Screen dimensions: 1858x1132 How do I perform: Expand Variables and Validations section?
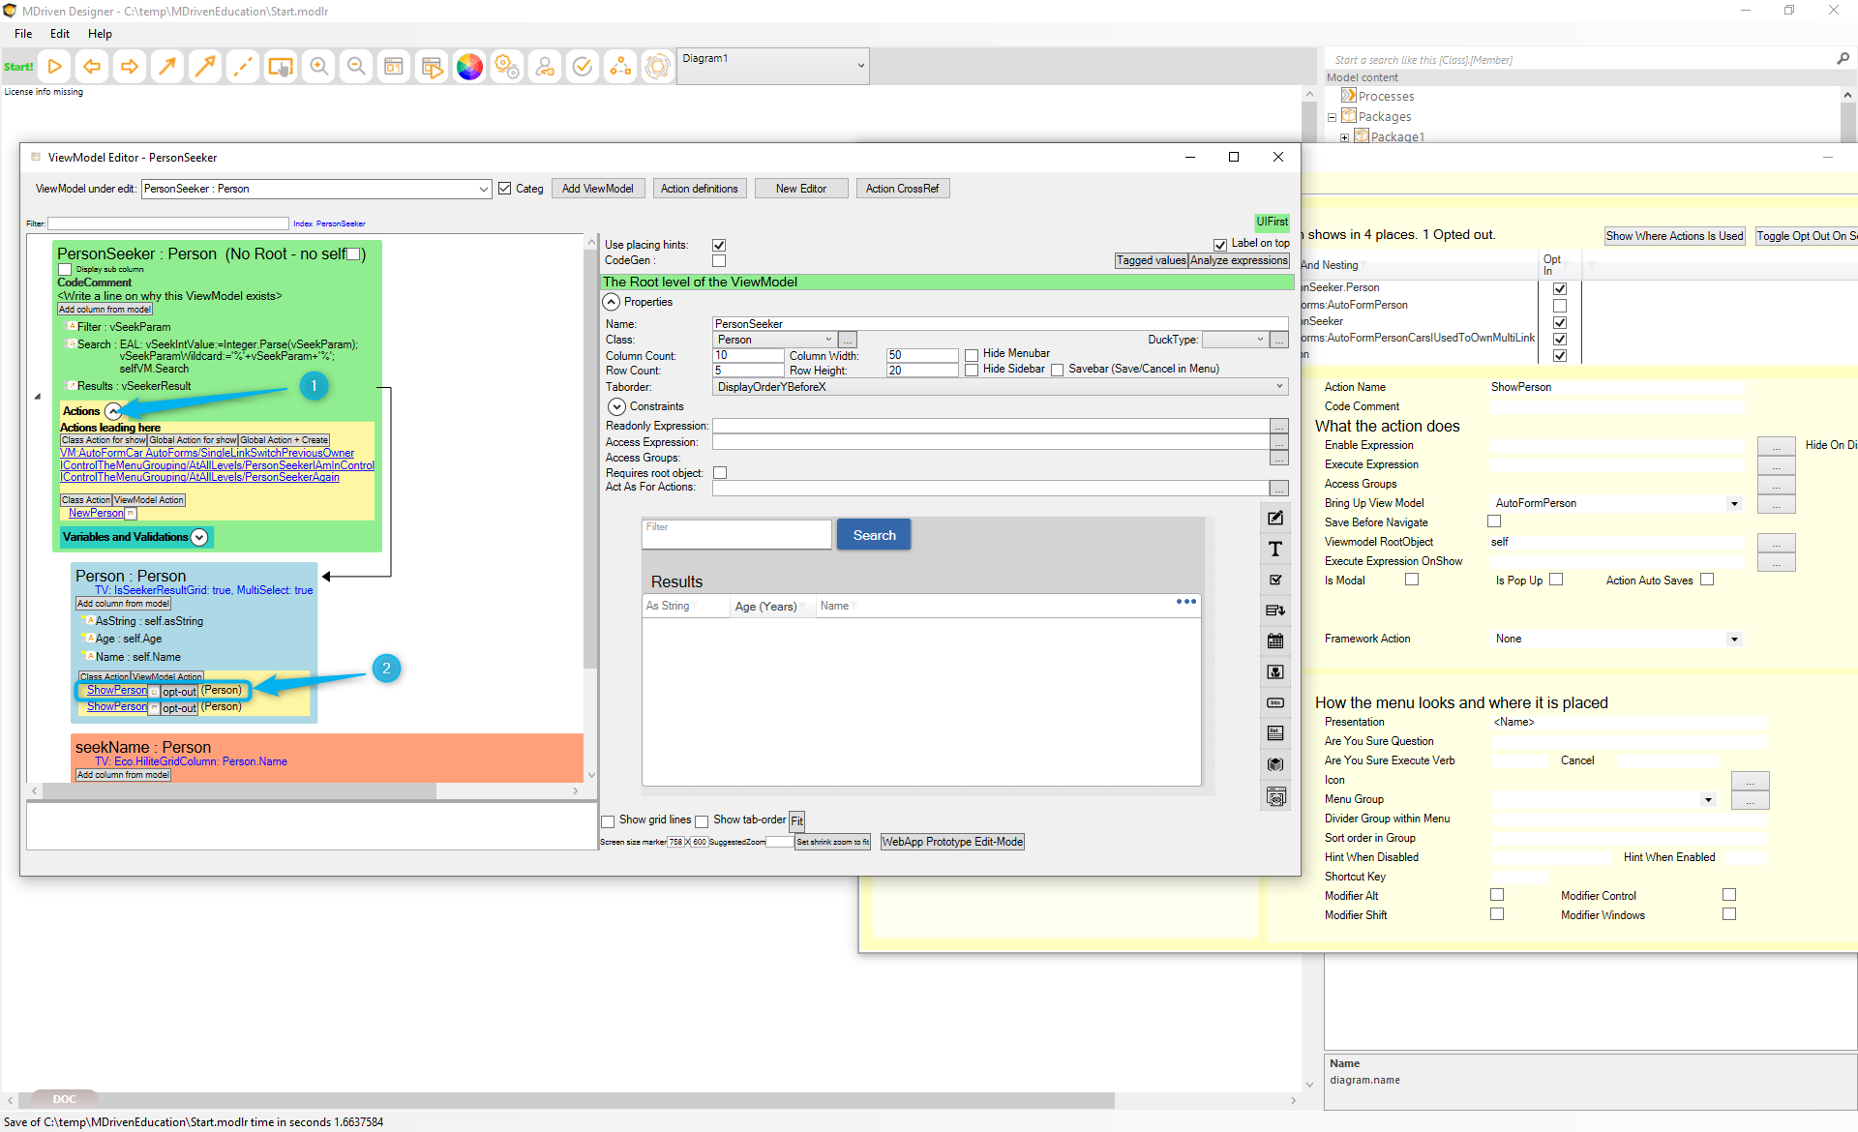tap(199, 538)
